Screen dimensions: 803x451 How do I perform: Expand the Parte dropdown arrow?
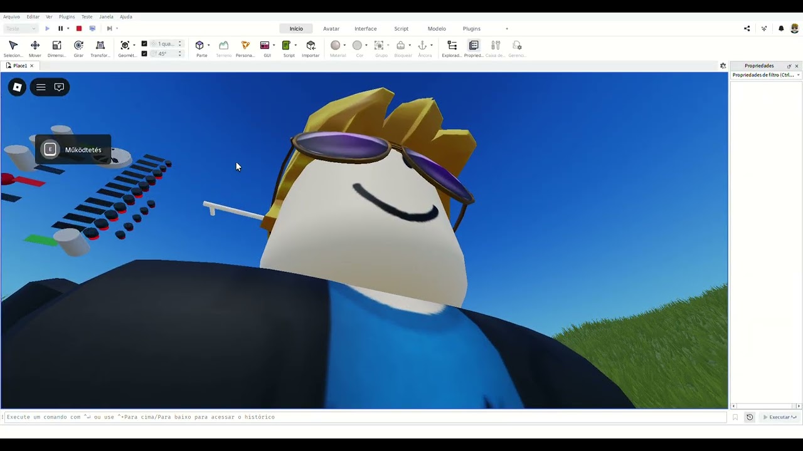(208, 45)
